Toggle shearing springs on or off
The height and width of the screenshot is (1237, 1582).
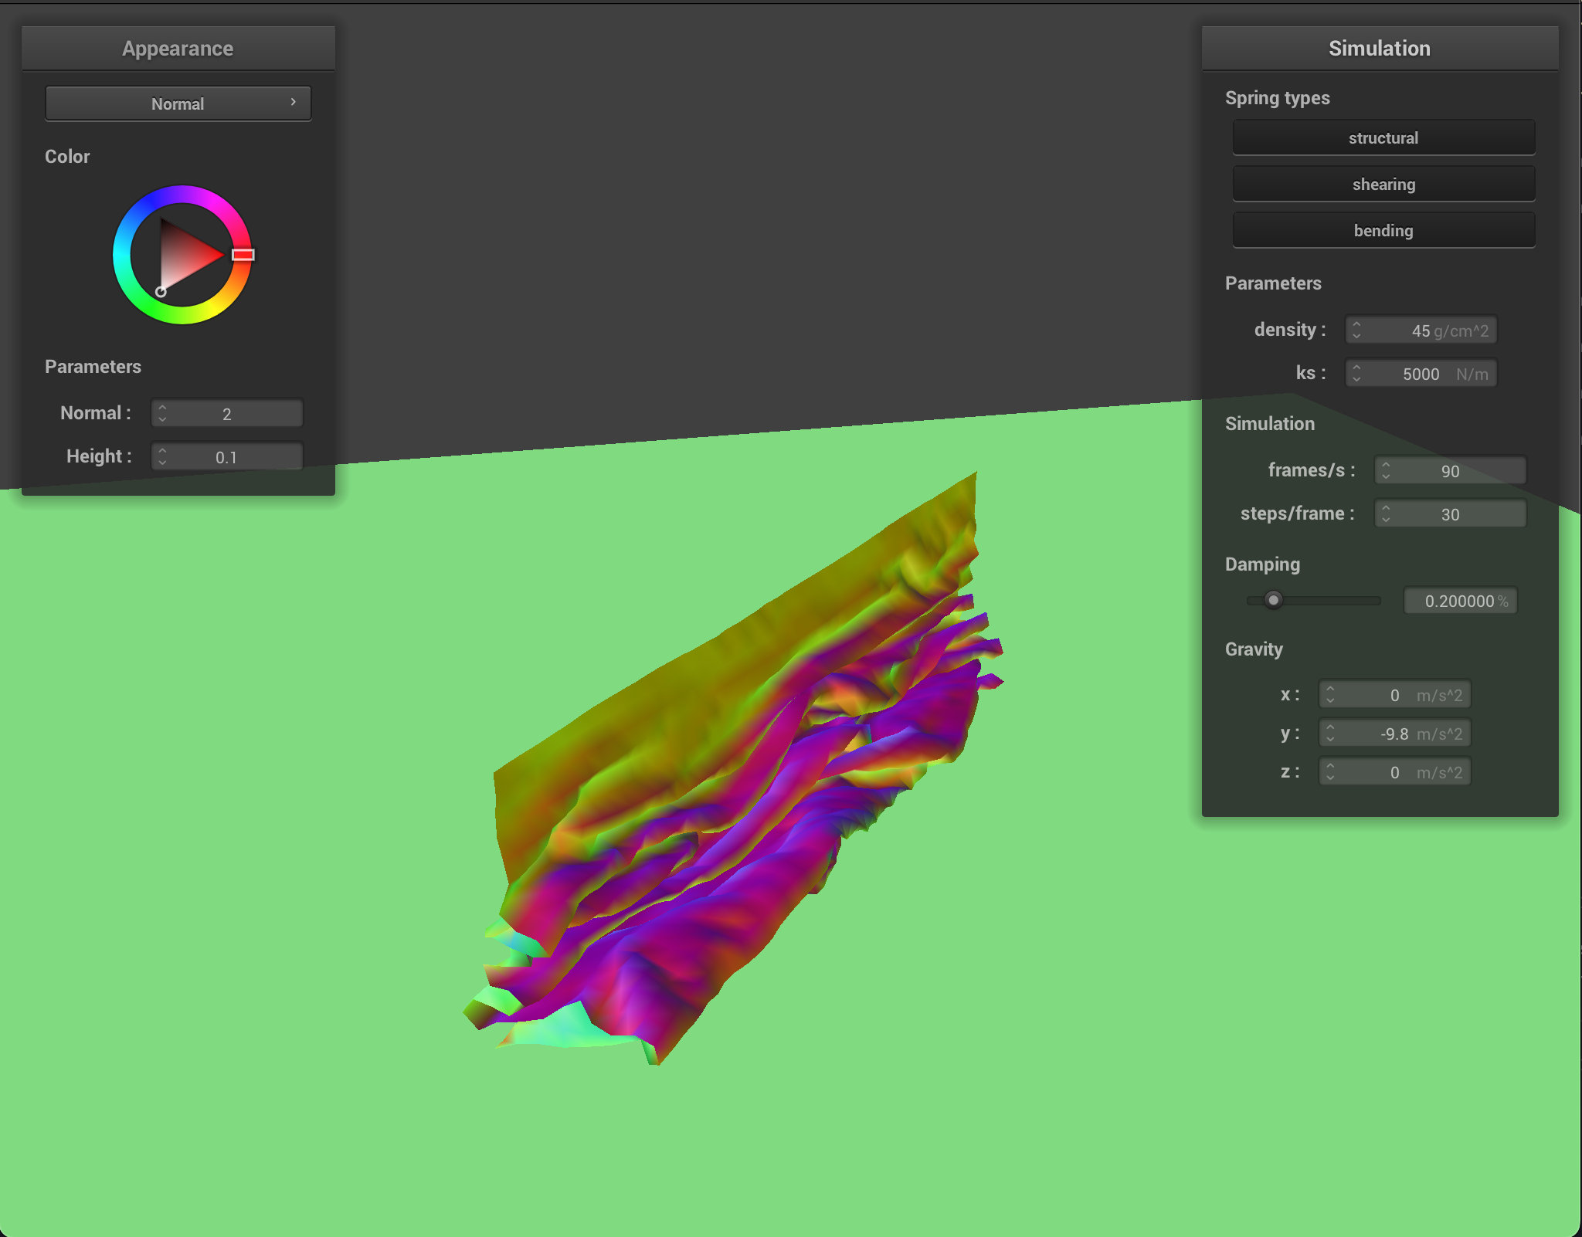[x=1383, y=184]
